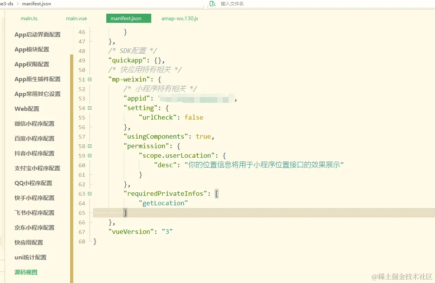Collapse scope.userLocation block at line 59
Viewport: 435px width, 283px height.
pos(90,156)
